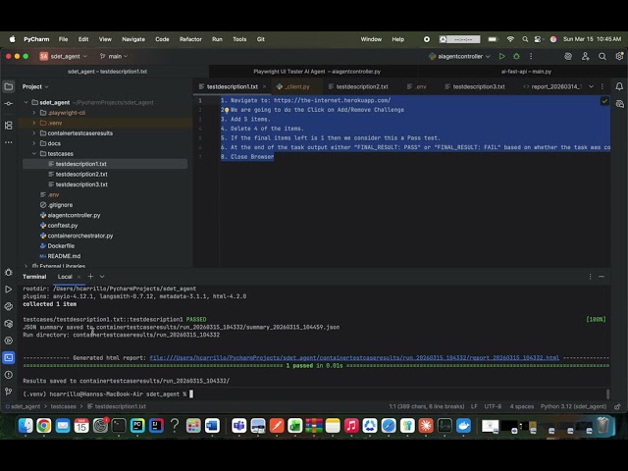Click the inspection checkmark in editor
This screenshot has height=471, width=628.
tap(604, 101)
